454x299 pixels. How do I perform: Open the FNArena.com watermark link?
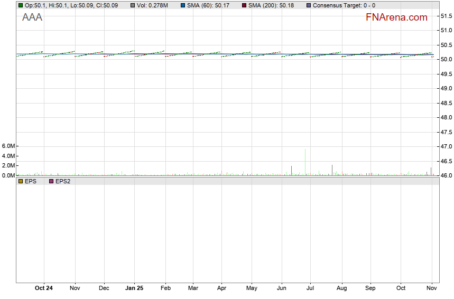(396, 17)
